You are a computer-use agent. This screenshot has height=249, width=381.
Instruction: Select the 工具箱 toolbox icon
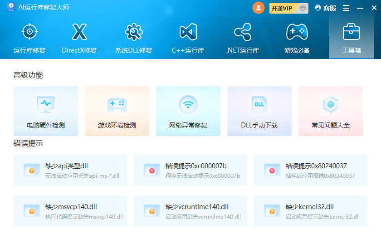pyautogui.click(x=352, y=32)
